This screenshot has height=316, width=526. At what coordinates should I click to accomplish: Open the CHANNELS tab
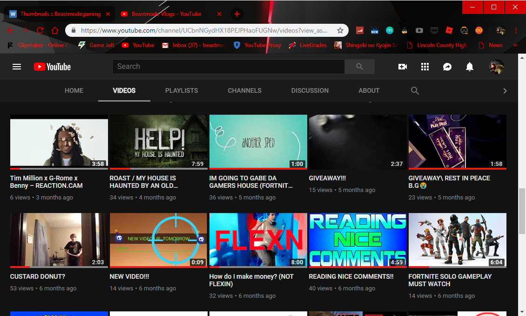(244, 91)
